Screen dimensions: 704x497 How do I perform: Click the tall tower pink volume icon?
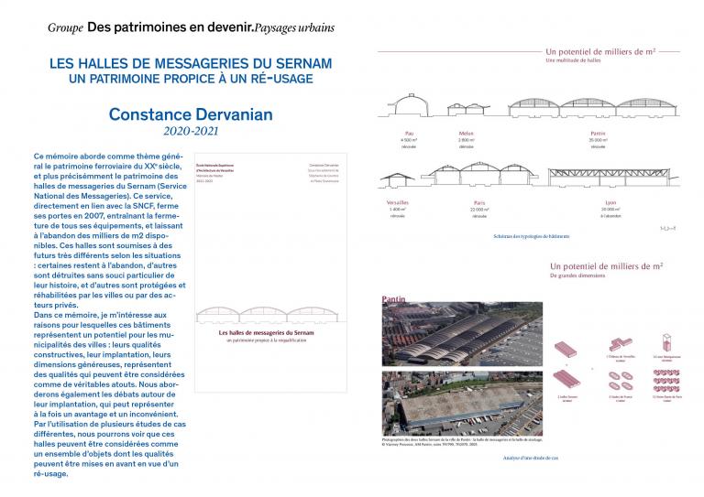(x=666, y=343)
